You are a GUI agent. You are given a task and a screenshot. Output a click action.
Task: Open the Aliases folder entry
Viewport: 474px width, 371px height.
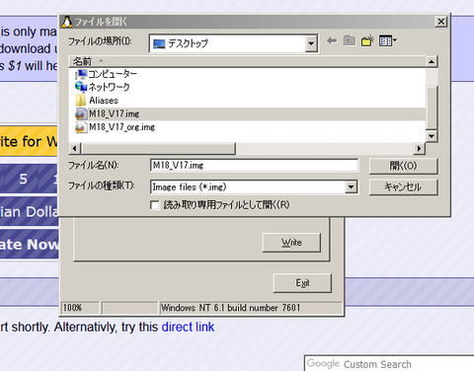click(x=97, y=101)
